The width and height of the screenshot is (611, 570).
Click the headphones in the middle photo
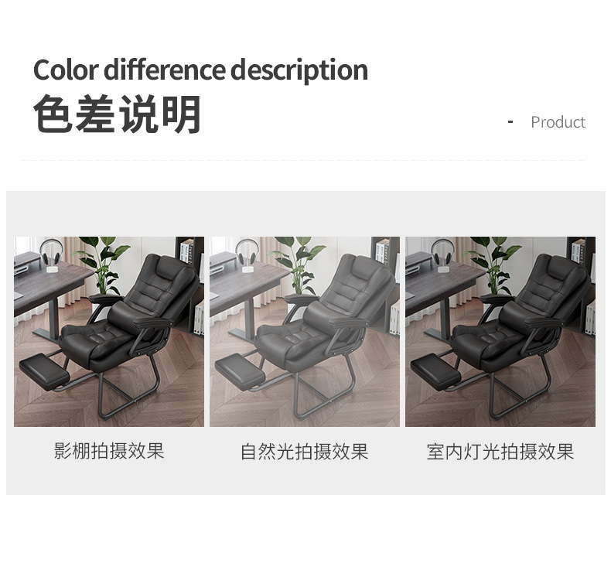point(247,255)
